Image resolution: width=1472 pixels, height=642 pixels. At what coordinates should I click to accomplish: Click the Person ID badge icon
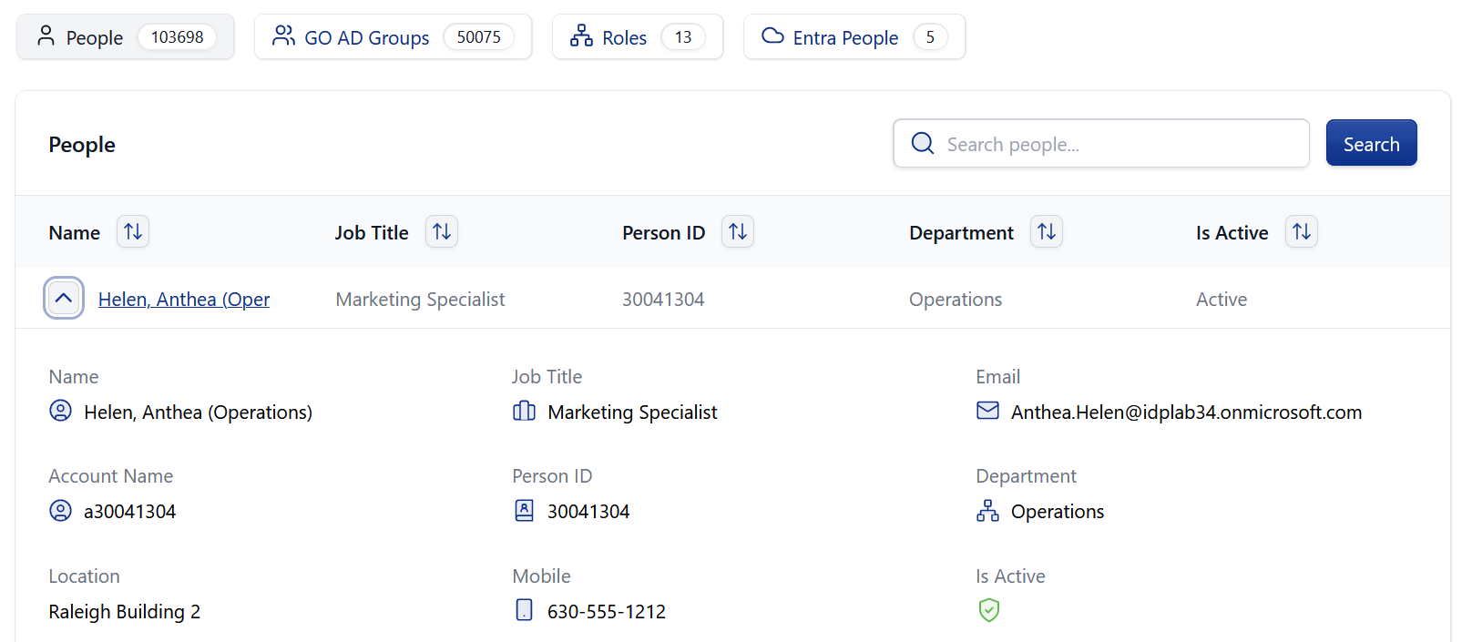524,511
